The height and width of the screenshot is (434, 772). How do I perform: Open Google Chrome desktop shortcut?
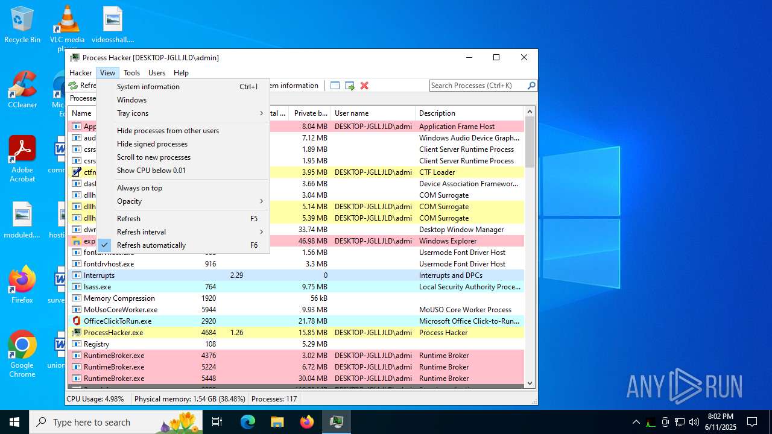click(x=22, y=354)
